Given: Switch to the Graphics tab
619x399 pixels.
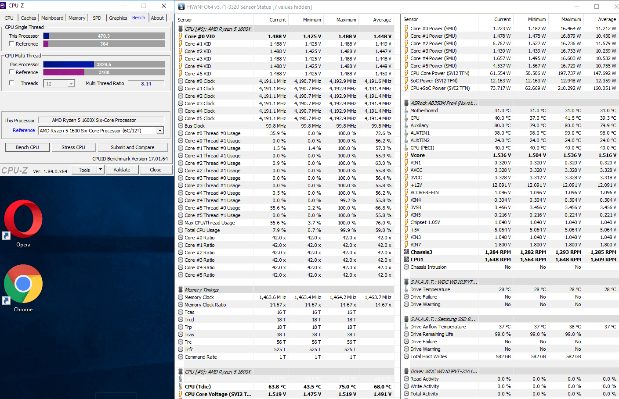Looking at the screenshot, I should [x=118, y=18].
